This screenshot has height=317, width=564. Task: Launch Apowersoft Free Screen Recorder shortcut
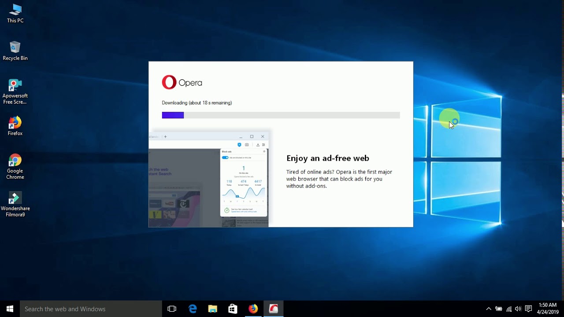pos(15,92)
